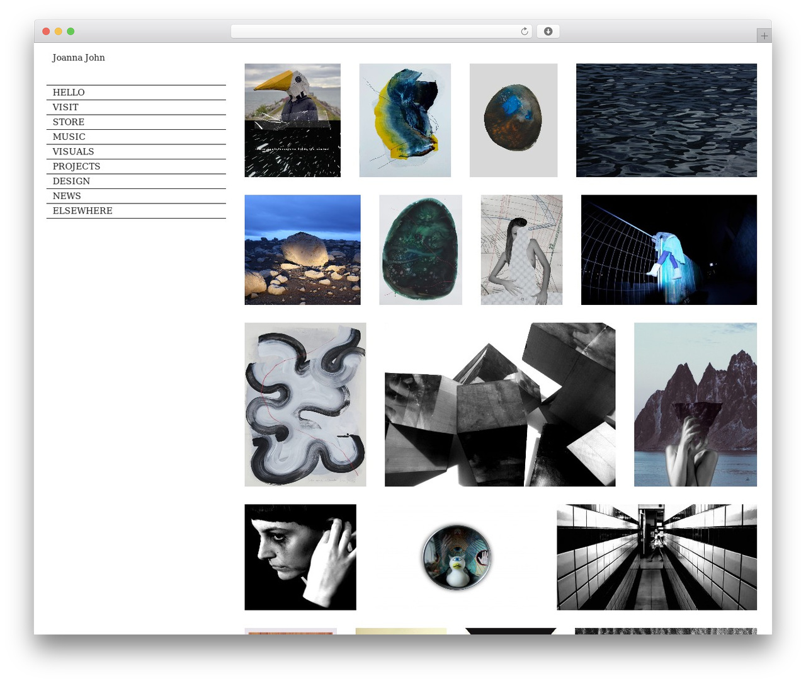Image resolution: width=806 pixels, height=683 pixels.
Task: Select the round rubber duck badge image
Action: coord(457,558)
